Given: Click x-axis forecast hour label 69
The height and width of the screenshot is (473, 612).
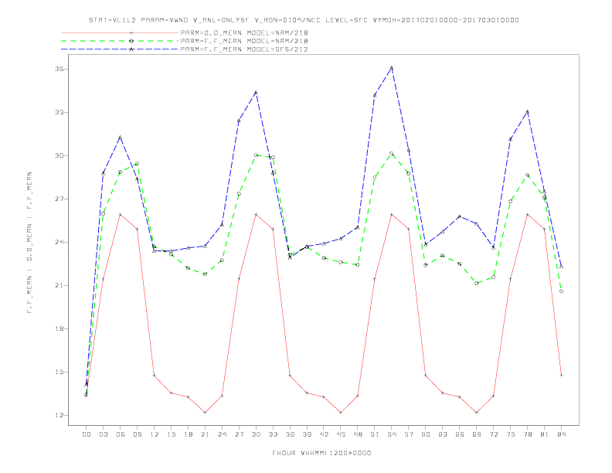Looking at the screenshot, I should coord(477,434).
